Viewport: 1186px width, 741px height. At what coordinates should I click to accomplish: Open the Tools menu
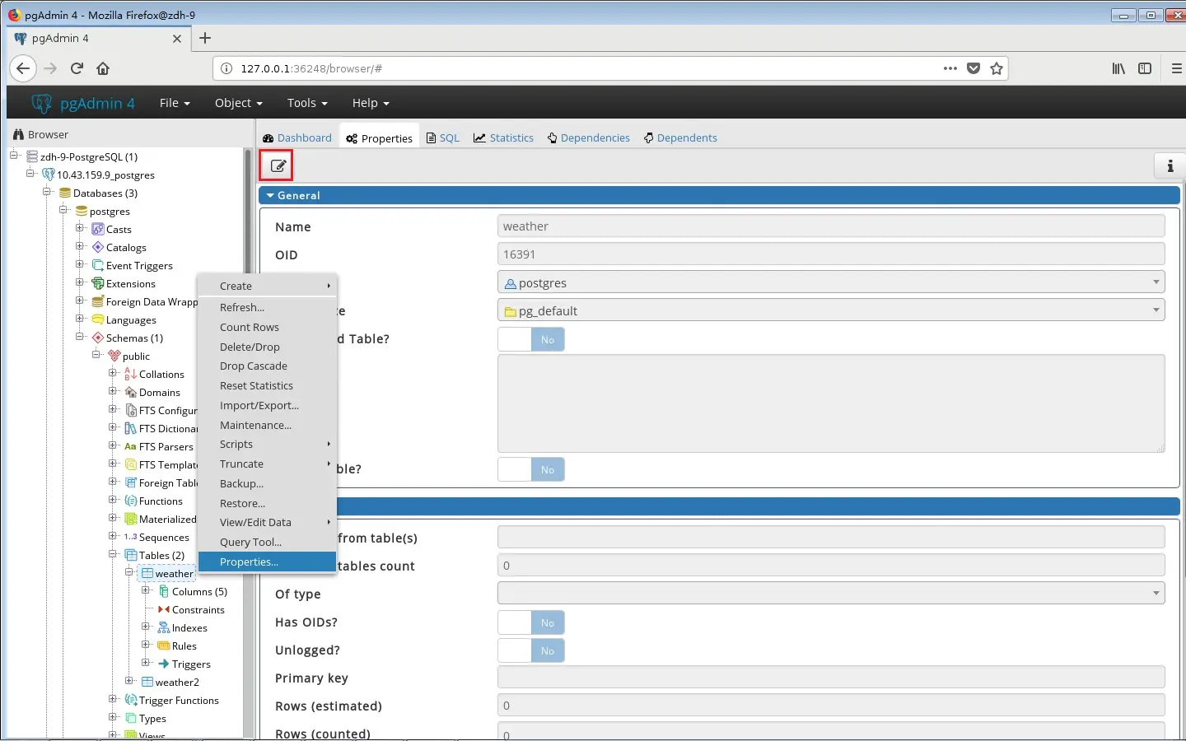point(307,103)
